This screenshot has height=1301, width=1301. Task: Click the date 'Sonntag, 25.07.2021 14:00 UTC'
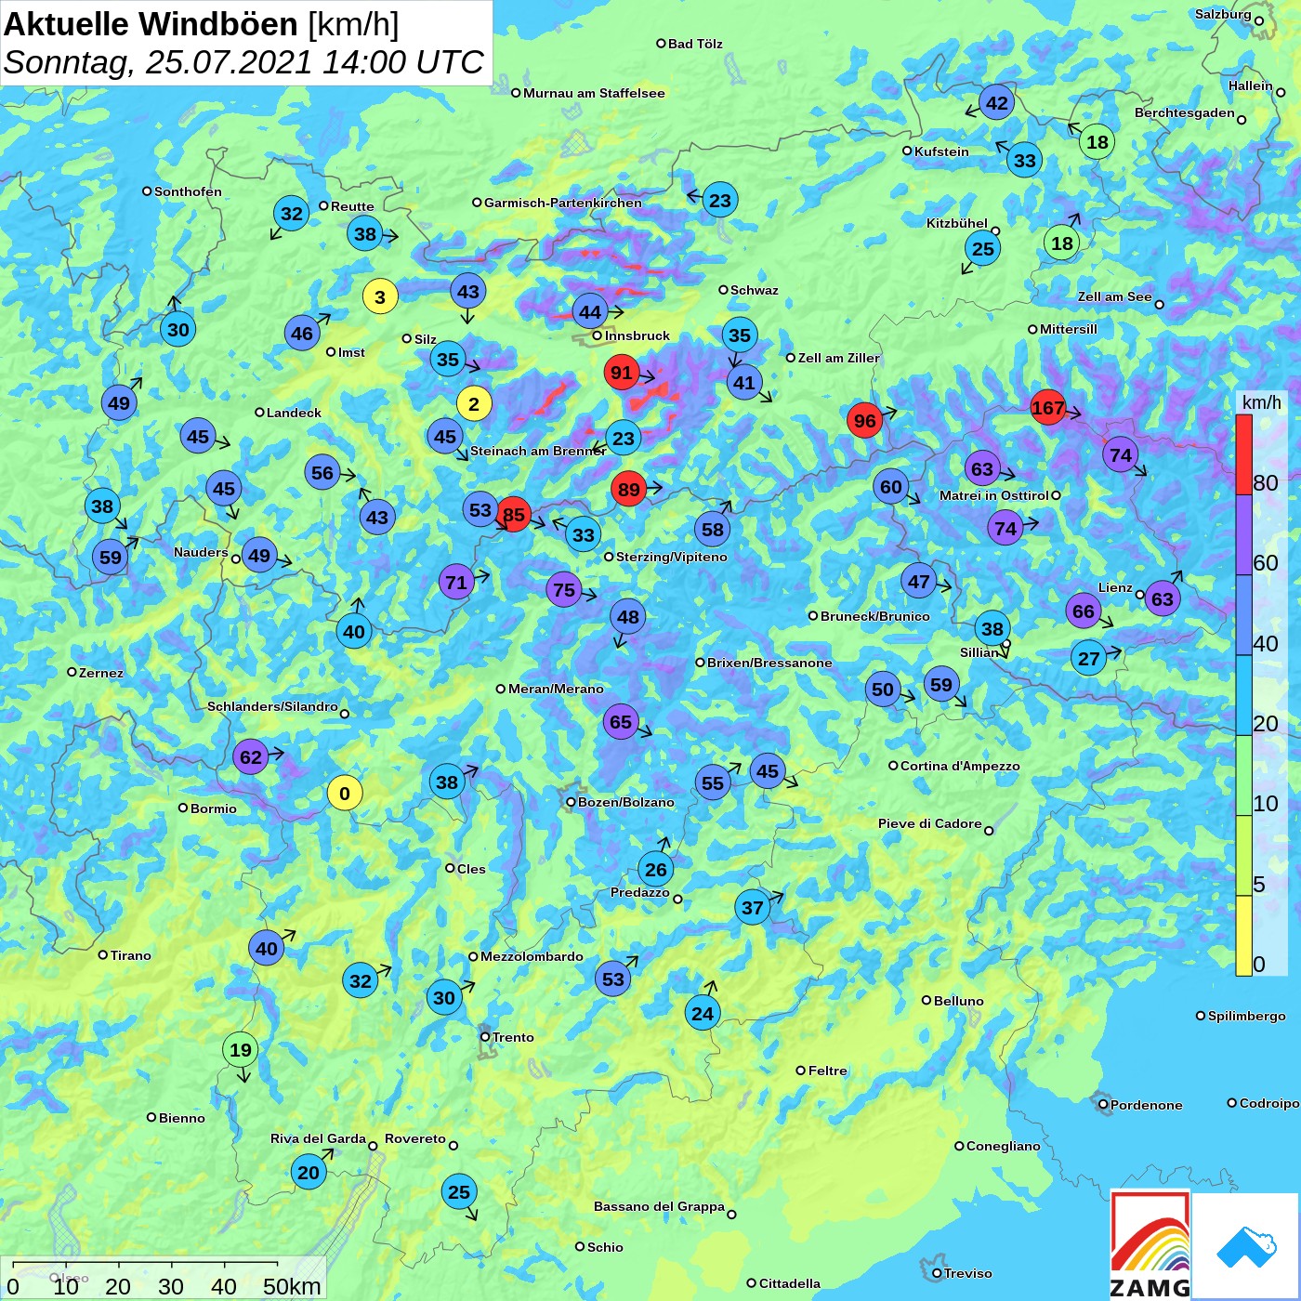(x=243, y=62)
